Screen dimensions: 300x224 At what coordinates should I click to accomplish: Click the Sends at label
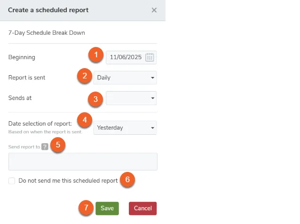[20, 98]
